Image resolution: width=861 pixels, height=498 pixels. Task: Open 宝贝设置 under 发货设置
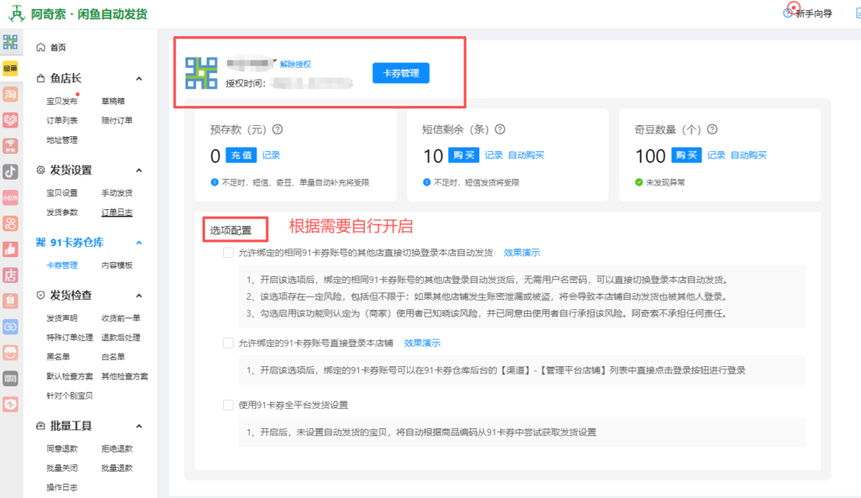(62, 192)
